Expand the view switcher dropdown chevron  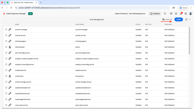tap(190, 19)
